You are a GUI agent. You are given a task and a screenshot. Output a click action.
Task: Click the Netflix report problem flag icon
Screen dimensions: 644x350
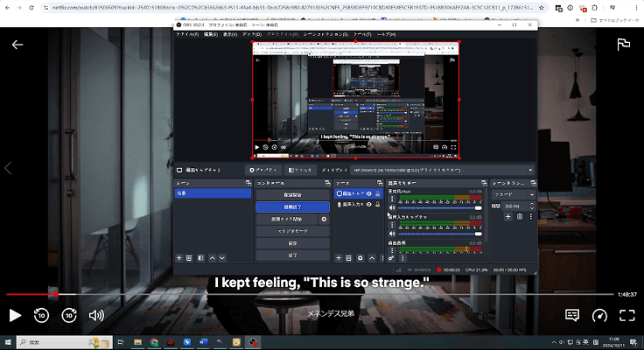pos(624,45)
